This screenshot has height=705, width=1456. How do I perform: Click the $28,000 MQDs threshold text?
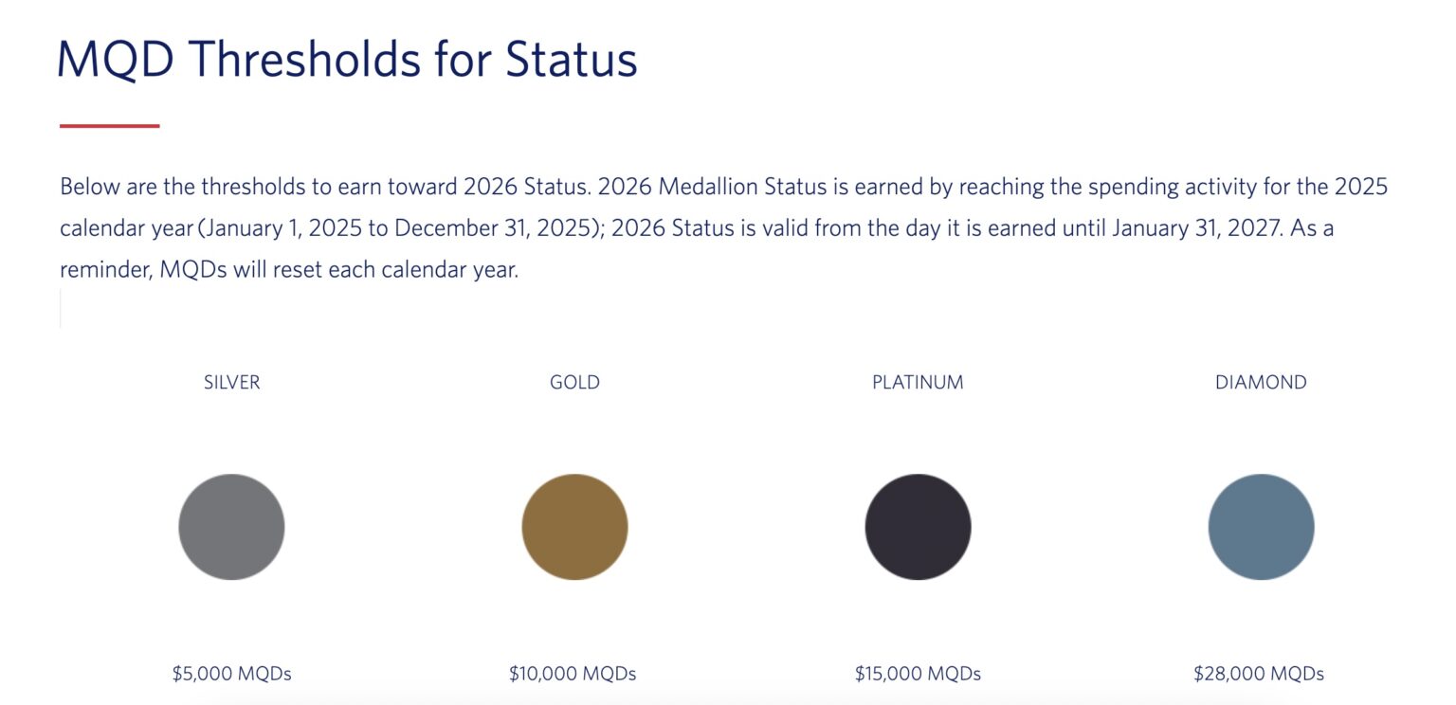[x=1259, y=675]
